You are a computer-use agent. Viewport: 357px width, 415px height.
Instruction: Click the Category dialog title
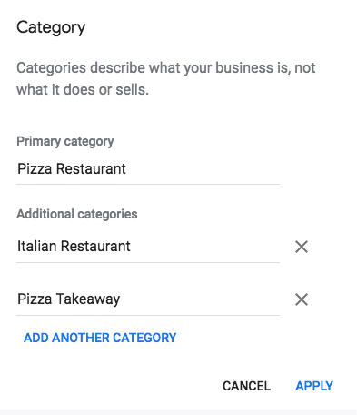[51, 28]
